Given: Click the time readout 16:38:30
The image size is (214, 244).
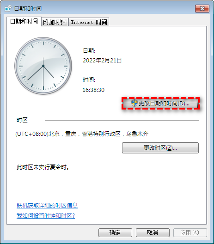Looking at the screenshot, I should click(93, 90).
